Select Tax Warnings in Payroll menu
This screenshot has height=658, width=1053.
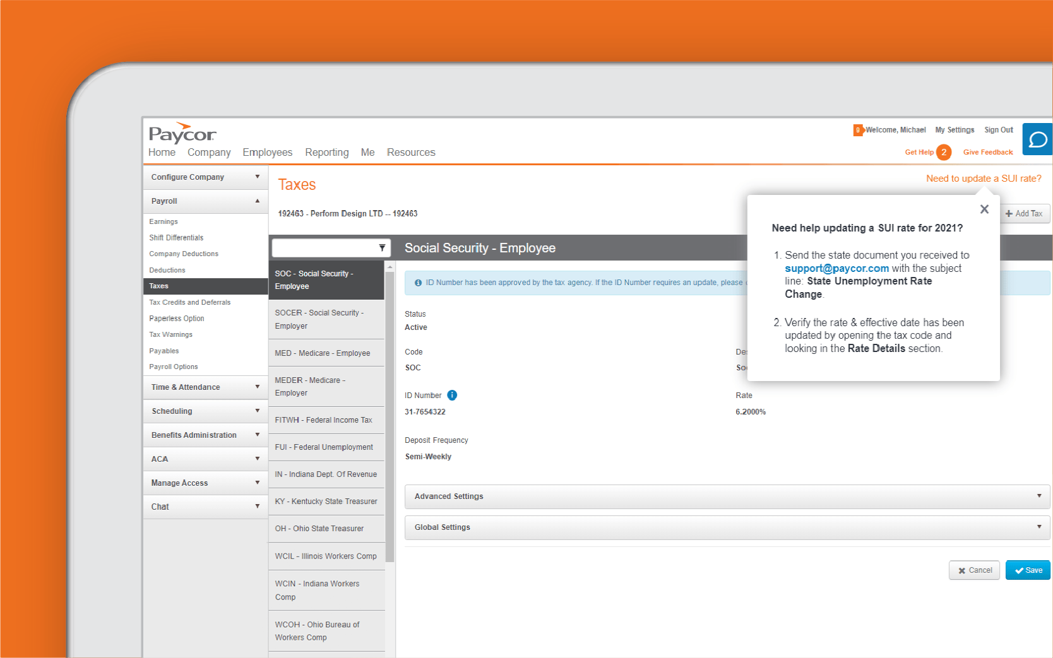pyautogui.click(x=171, y=334)
